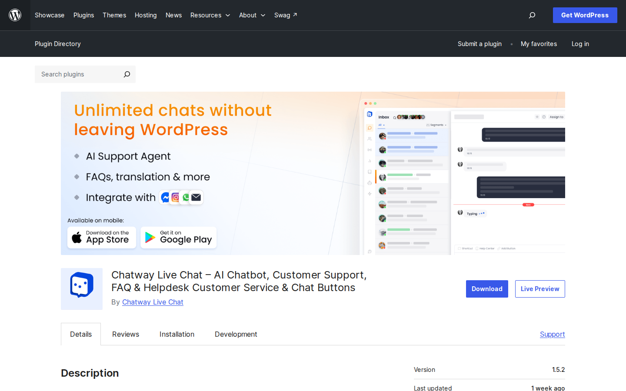Click the Version 1.5.2 value

click(558, 370)
